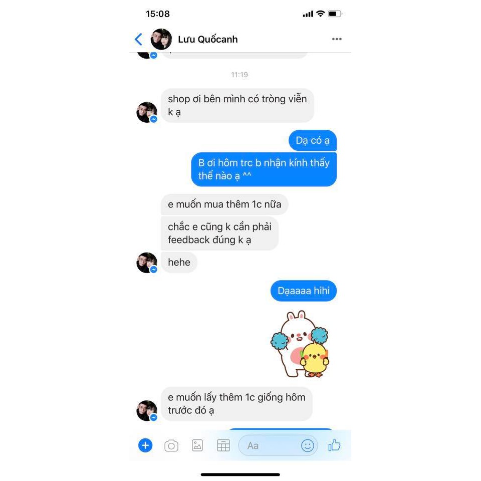The height and width of the screenshot is (481, 481).
Task: Select the "Dạ có ạ" message bubble
Action: pos(313,140)
